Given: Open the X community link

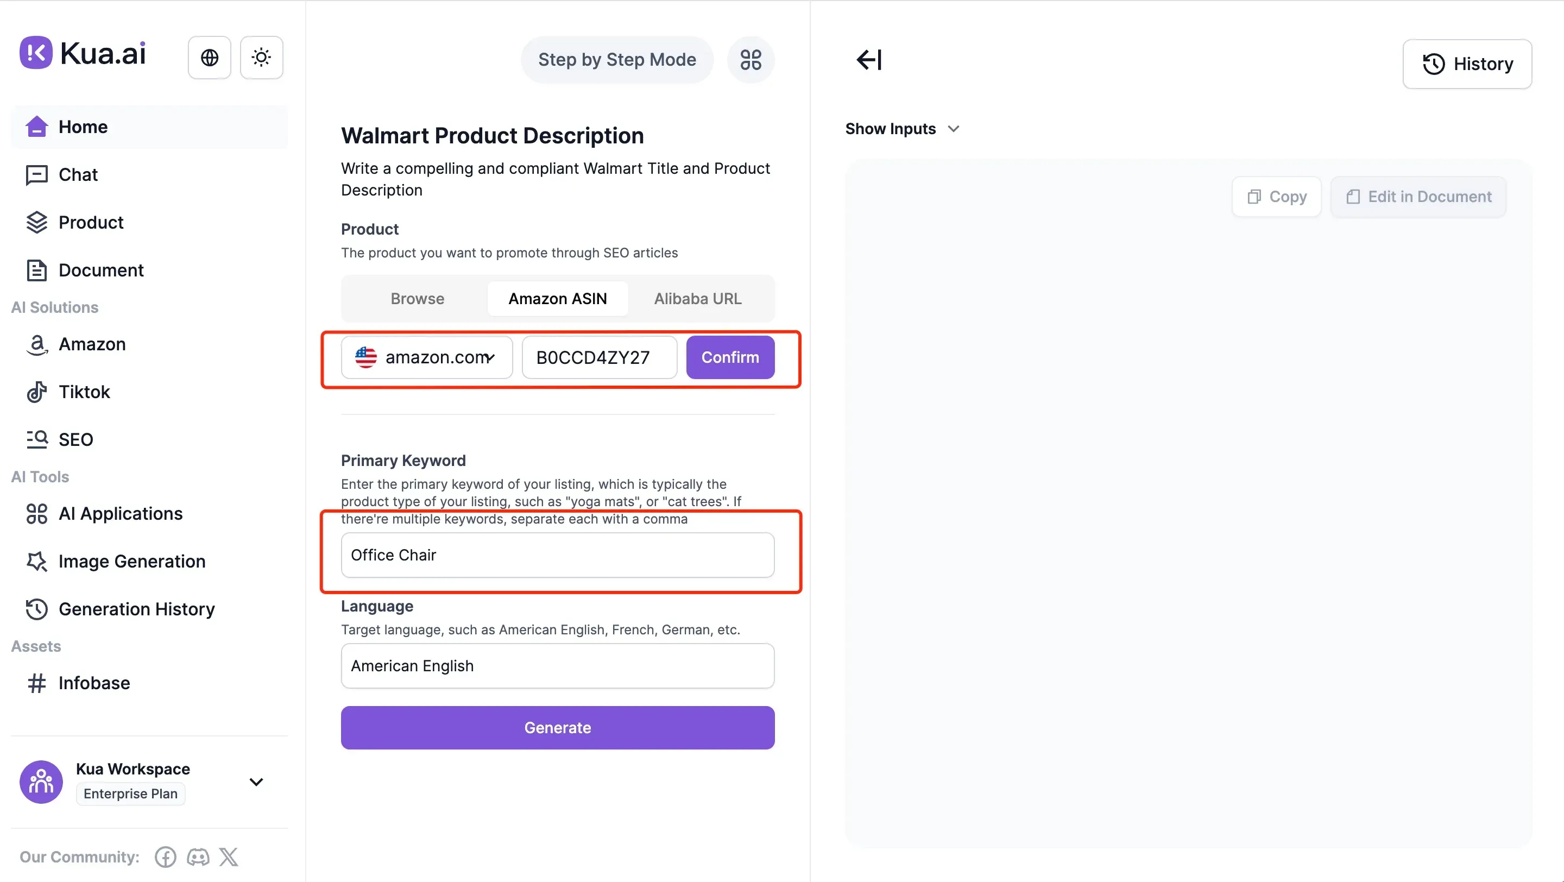Looking at the screenshot, I should [x=229, y=857].
